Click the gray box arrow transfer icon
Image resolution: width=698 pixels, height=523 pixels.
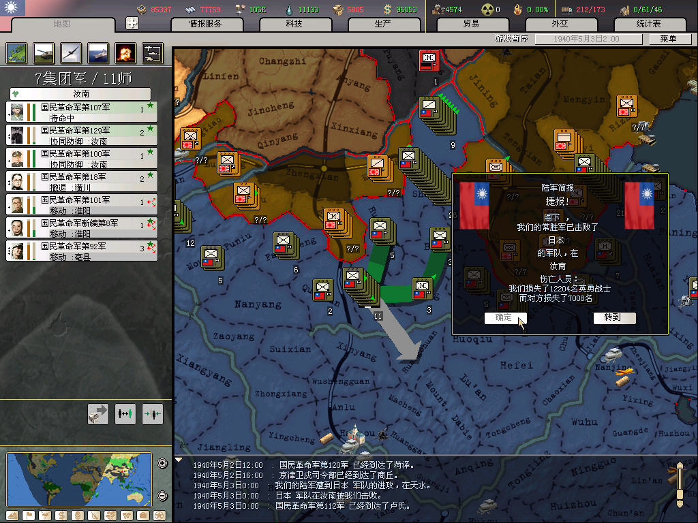98,413
